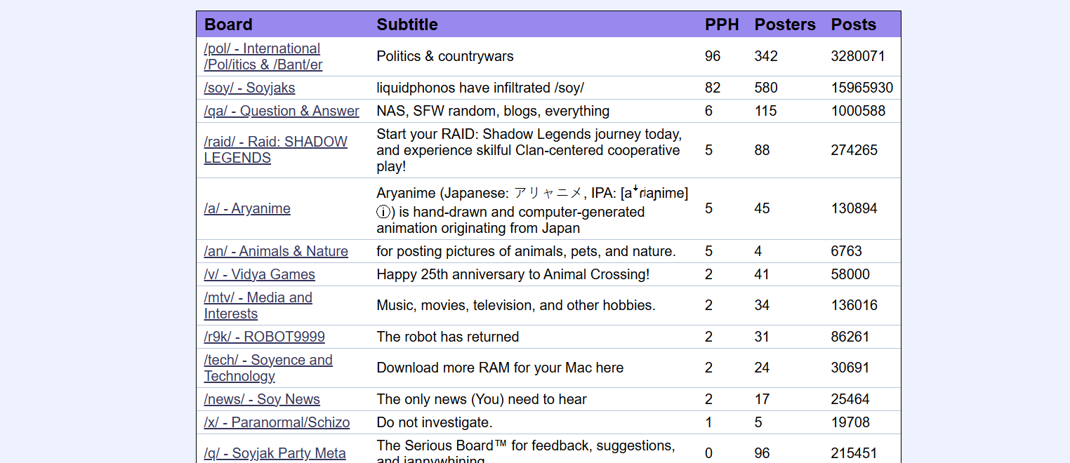The height and width of the screenshot is (463, 1070).
Task: Sort by the PPH column header
Action: click(x=722, y=25)
